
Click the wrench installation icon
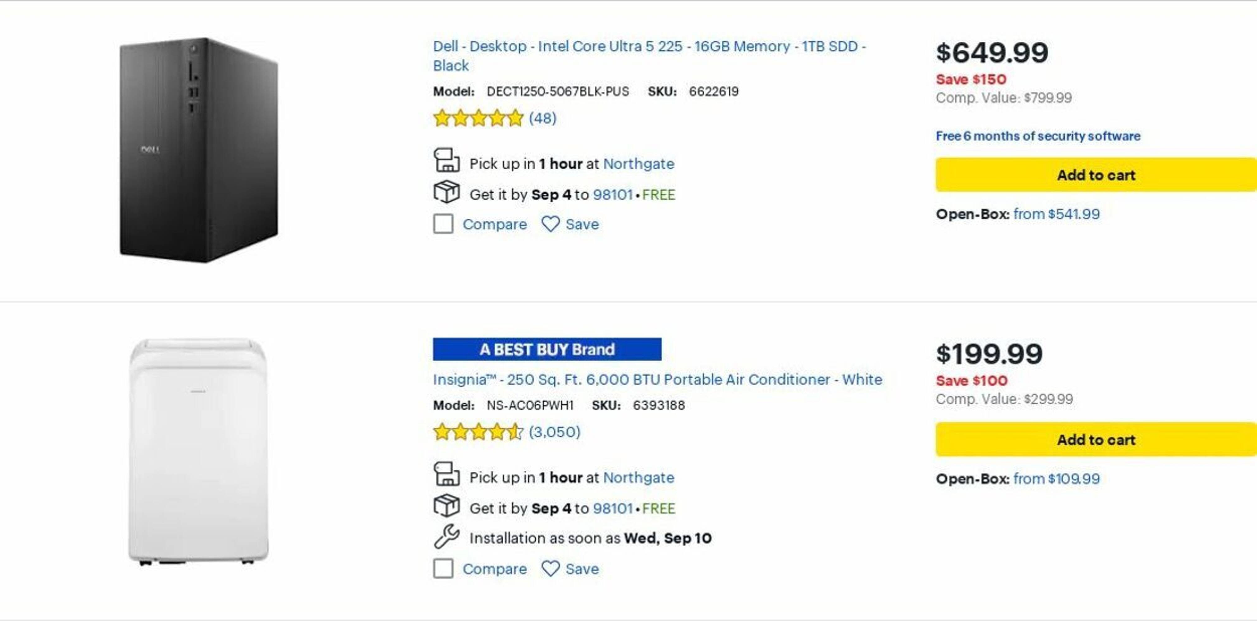(x=447, y=536)
